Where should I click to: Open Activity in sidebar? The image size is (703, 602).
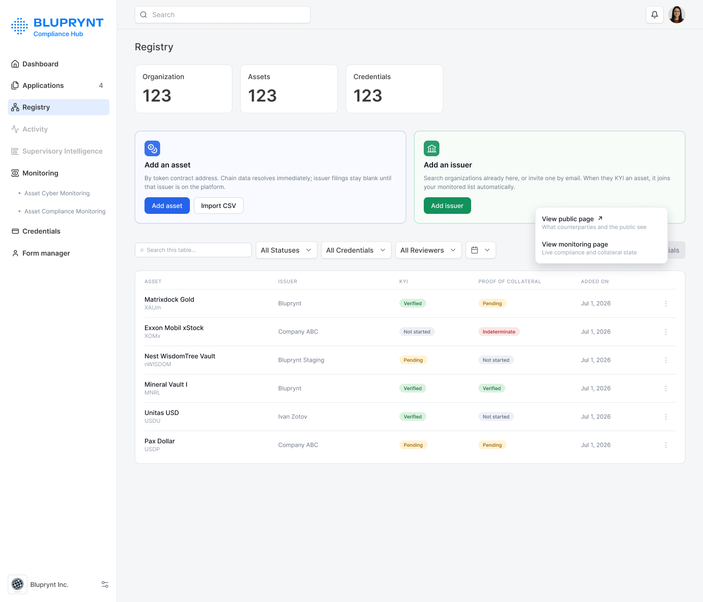pos(59,129)
